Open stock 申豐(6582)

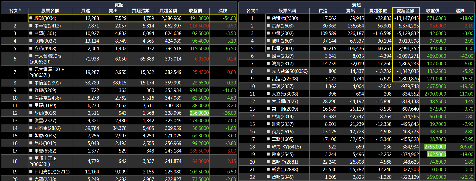[45, 151]
